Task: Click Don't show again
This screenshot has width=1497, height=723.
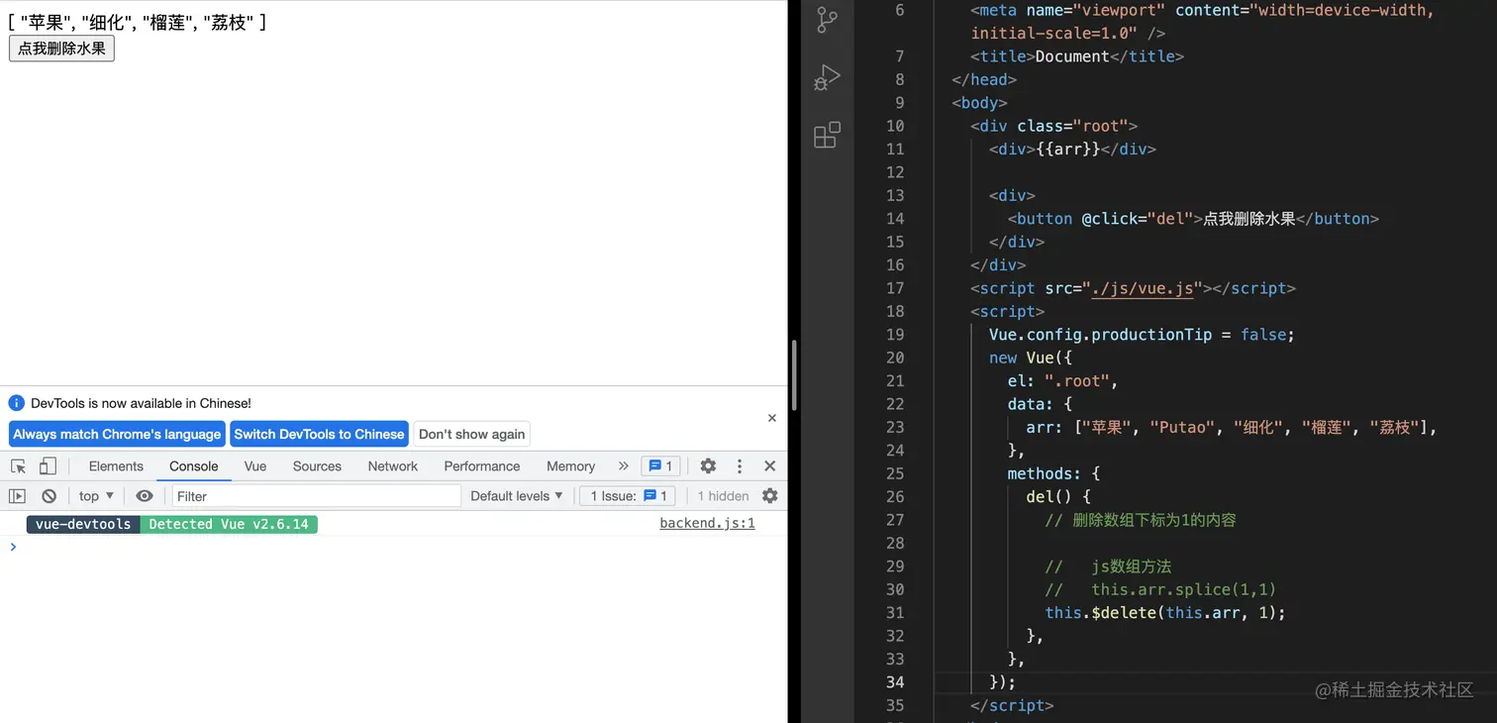Action: pyautogui.click(x=471, y=434)
